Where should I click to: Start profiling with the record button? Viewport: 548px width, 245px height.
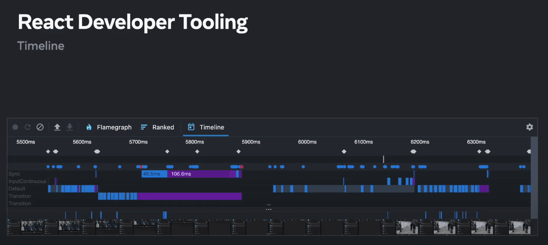tap(15, 127)
